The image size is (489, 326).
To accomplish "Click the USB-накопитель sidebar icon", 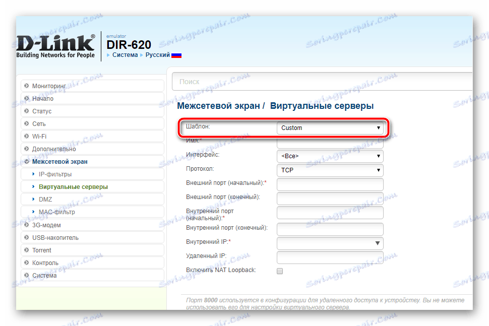I will [27, 237].
